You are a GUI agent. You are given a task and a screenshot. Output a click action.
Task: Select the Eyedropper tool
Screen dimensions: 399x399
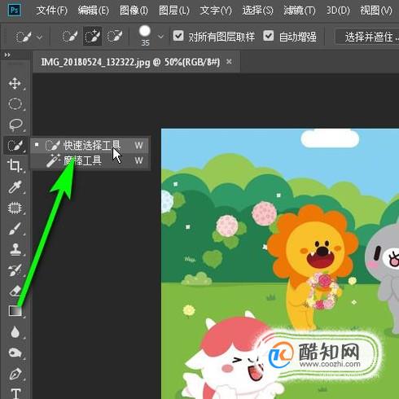pos(15,187)
